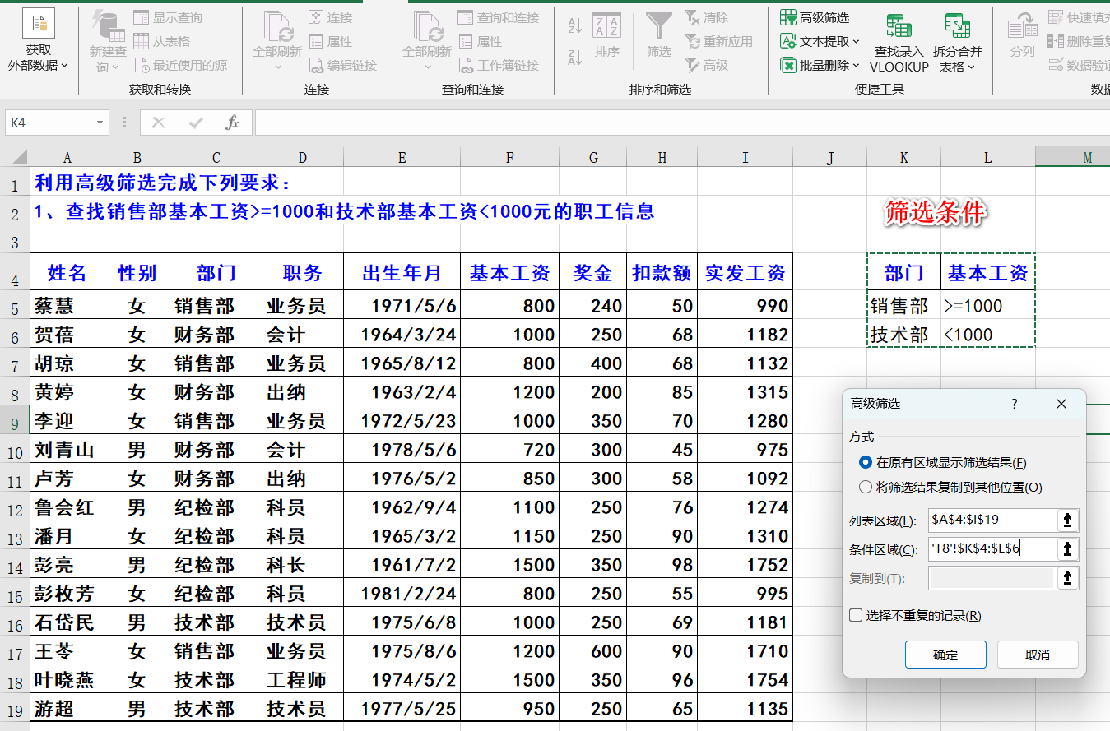
Task: Enable the 选择不重复的记录 checkbox
Action: point(856,615)
